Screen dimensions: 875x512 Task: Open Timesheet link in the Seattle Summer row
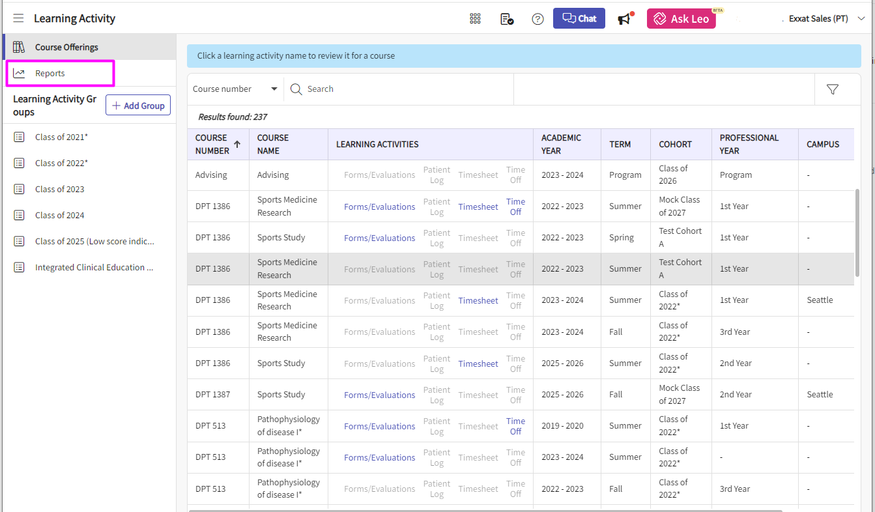click(478, 300)
